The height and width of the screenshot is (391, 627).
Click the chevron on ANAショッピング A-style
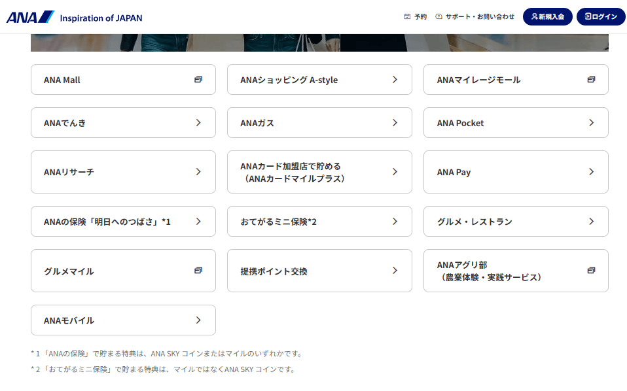pos(395,80)
